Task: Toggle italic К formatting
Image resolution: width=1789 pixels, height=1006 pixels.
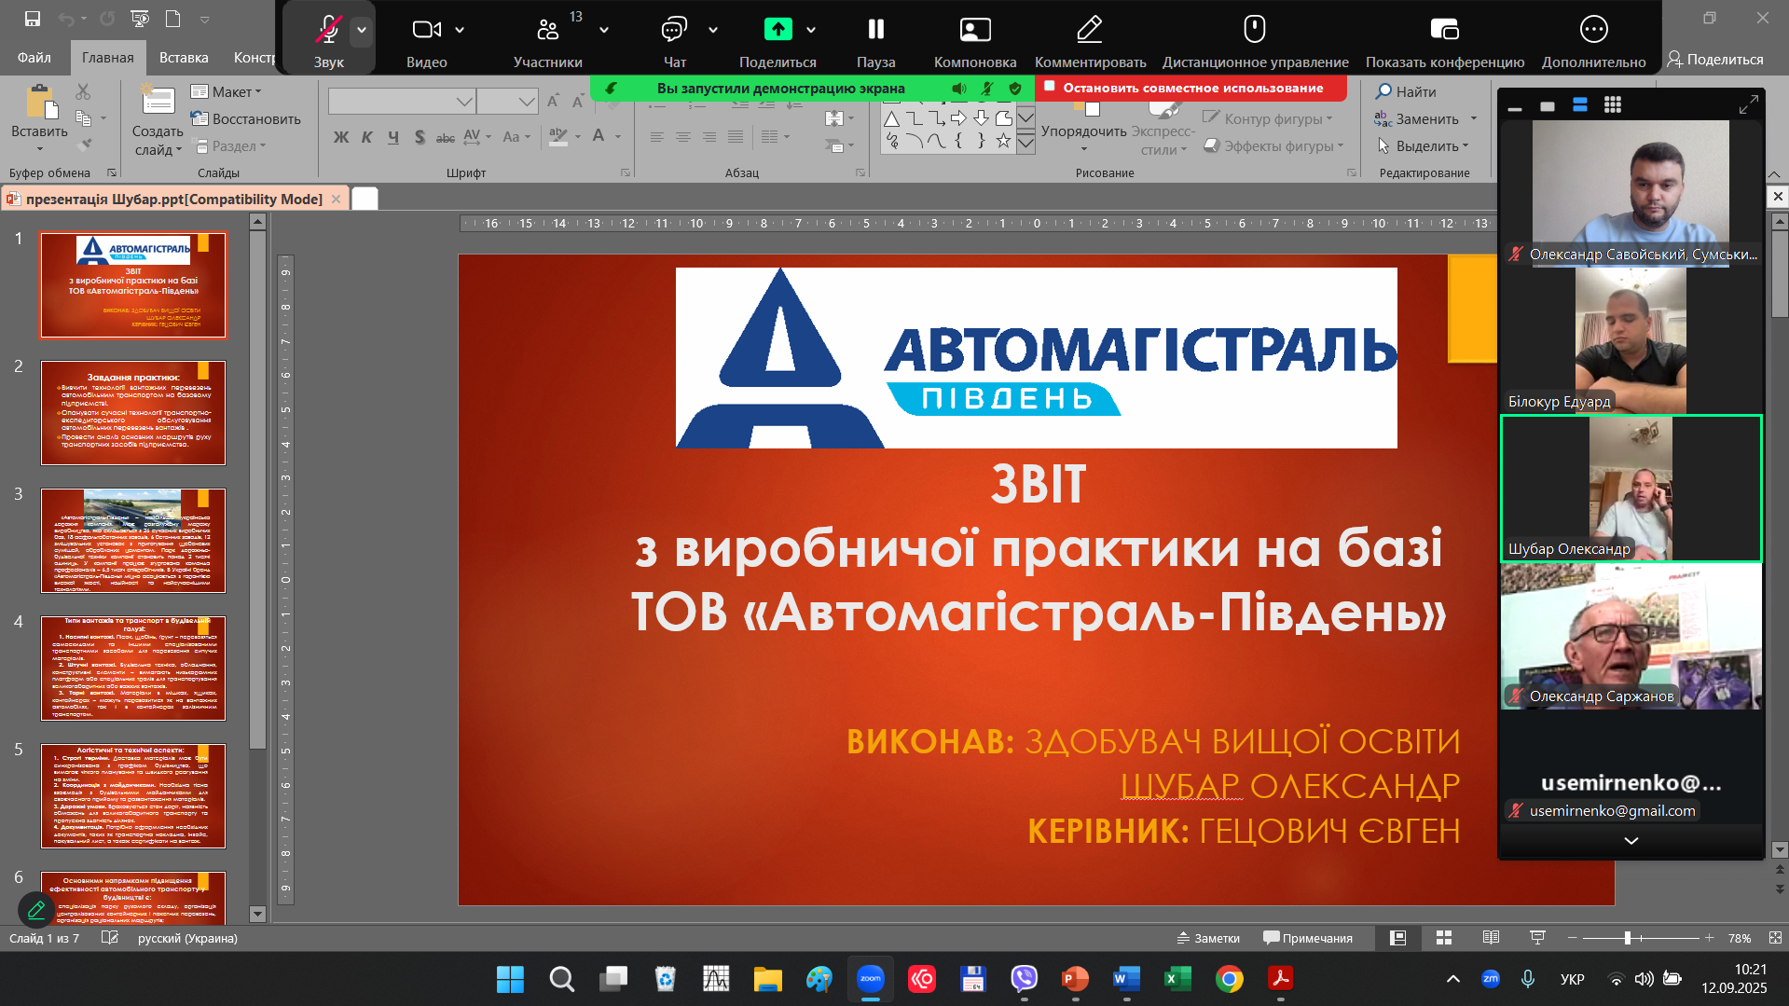Action: pos(367,137)
